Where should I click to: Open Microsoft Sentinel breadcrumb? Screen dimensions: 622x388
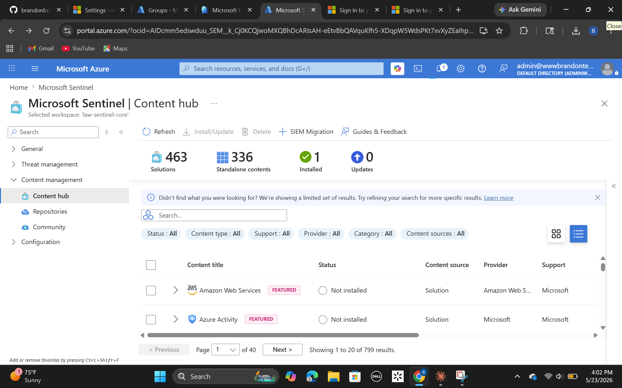pos(66,87)
